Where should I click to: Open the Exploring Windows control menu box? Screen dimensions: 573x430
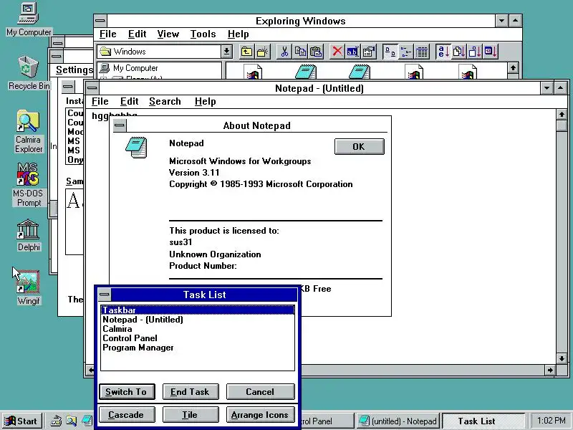[100, 21]
